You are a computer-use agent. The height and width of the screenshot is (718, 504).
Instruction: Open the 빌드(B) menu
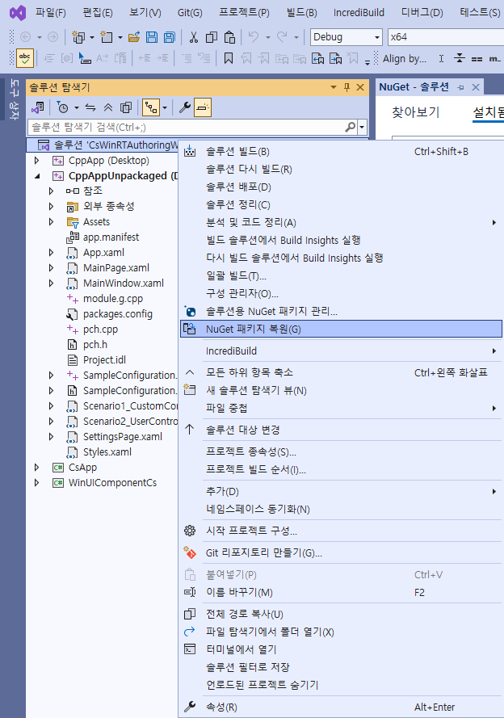click(x=301, y=12)
